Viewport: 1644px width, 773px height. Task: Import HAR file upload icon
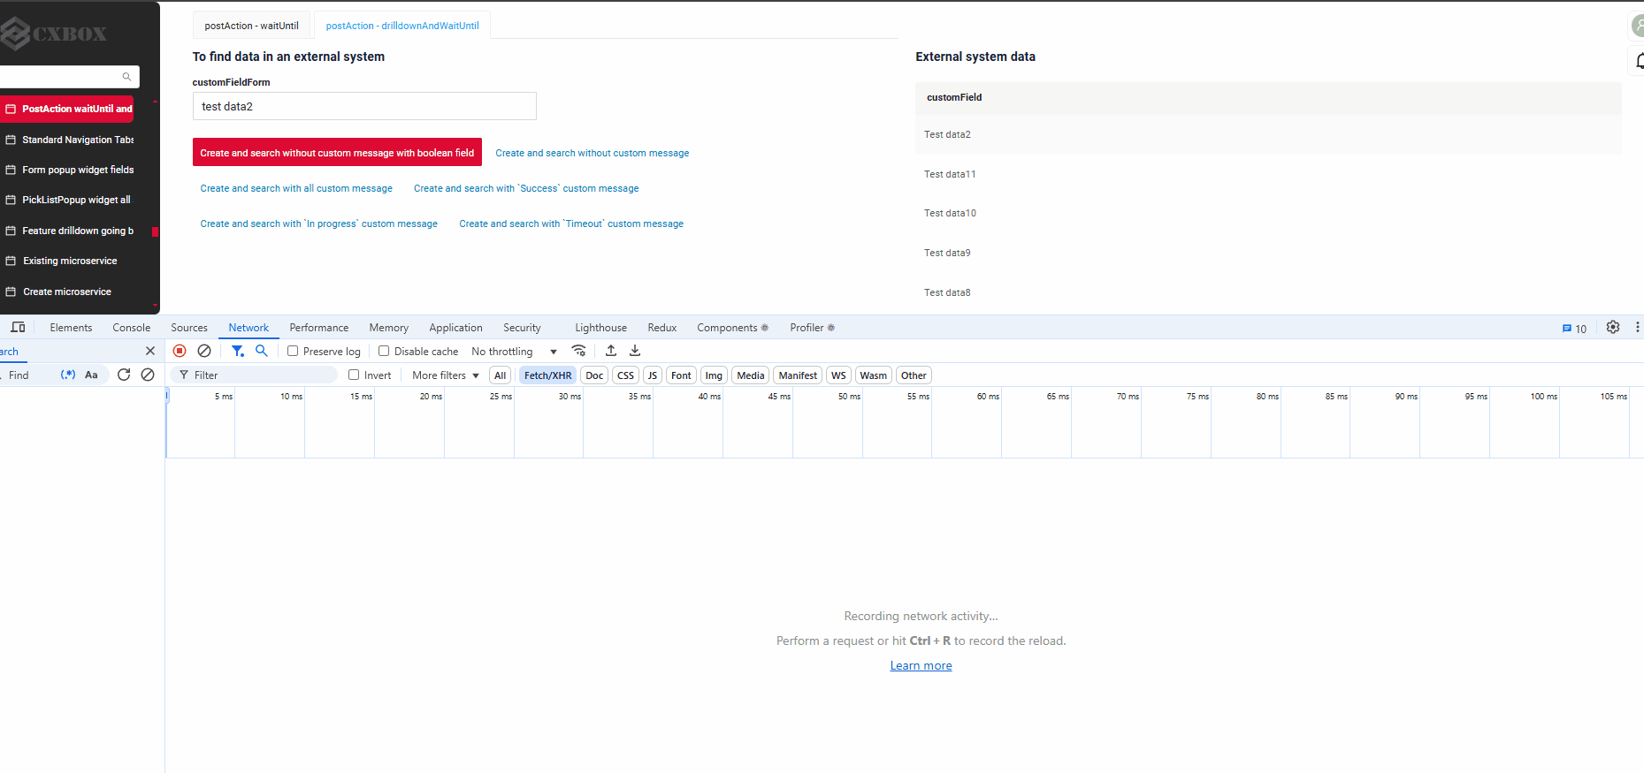point(611,351)
